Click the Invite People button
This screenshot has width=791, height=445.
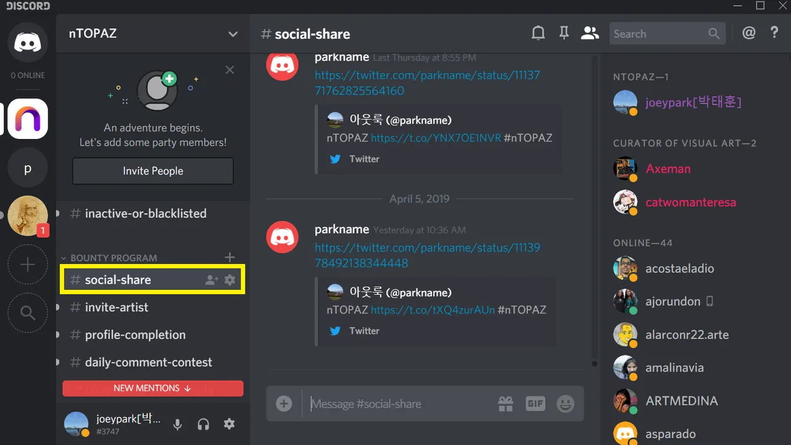[x=153, y=171]
